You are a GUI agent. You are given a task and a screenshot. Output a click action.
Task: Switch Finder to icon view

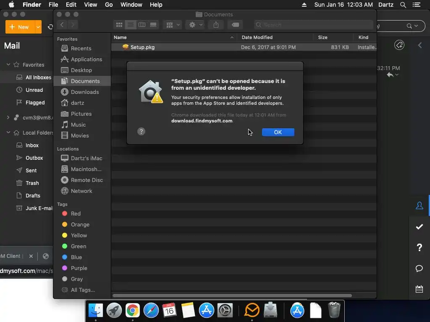click(x=119, y=25)
